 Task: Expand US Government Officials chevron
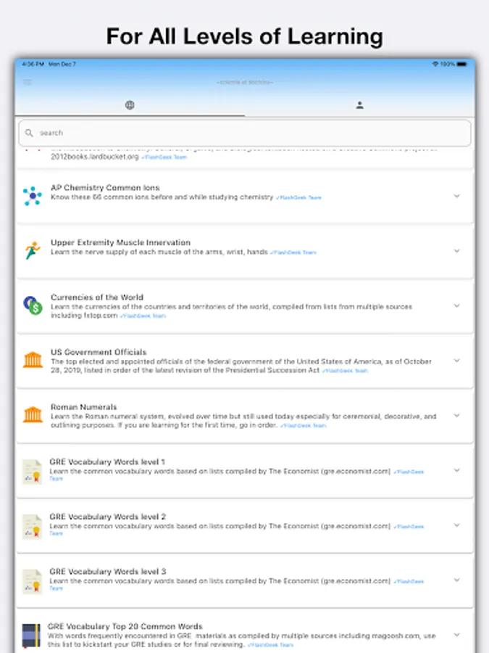coord(456,361)
